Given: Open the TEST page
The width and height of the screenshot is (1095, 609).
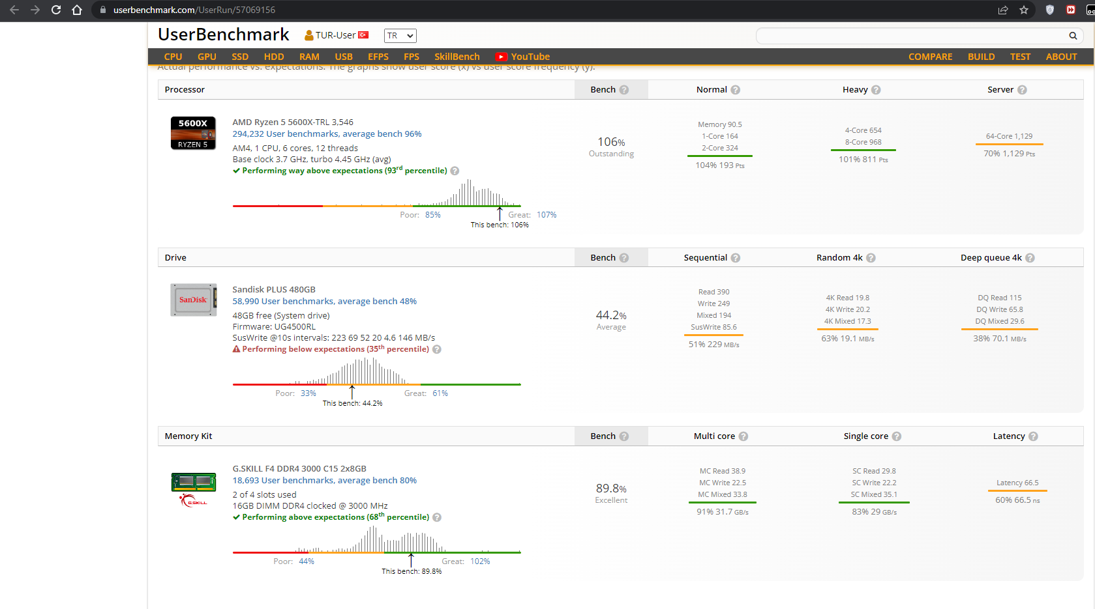Looking at the screenshot, I should (x=1021, y=57).
